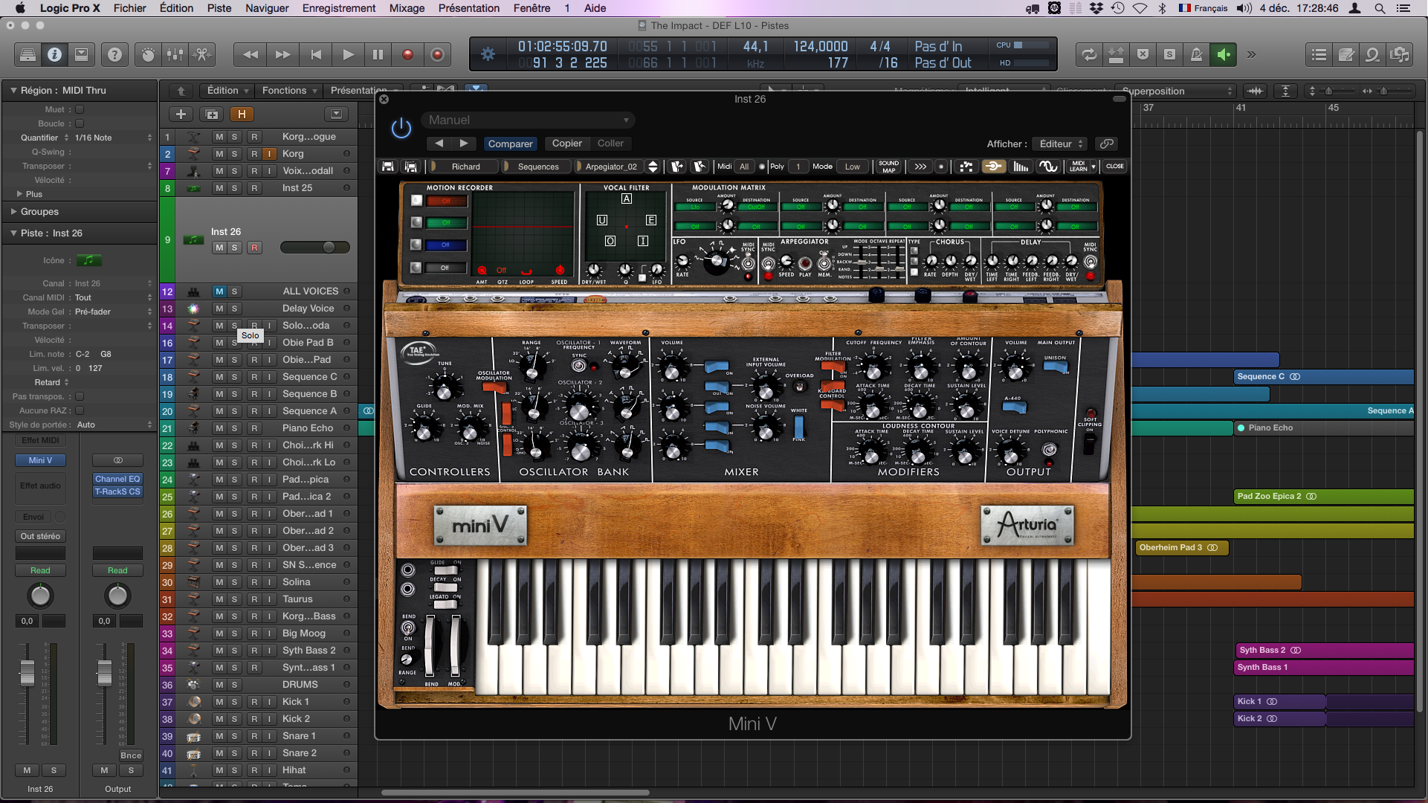Click the metronome click speaker icon
Screen dimensions: 1428x803
[x=1223, y=54]
